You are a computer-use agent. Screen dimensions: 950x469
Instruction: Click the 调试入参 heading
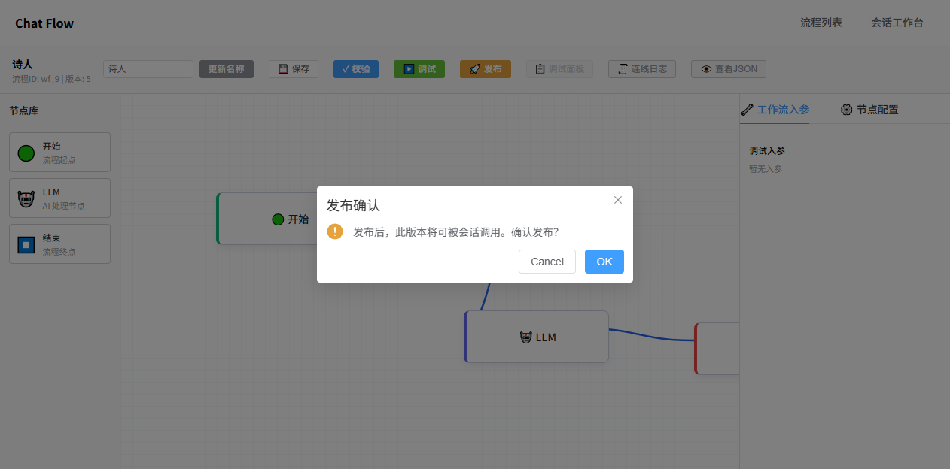[x=767, y=151]
